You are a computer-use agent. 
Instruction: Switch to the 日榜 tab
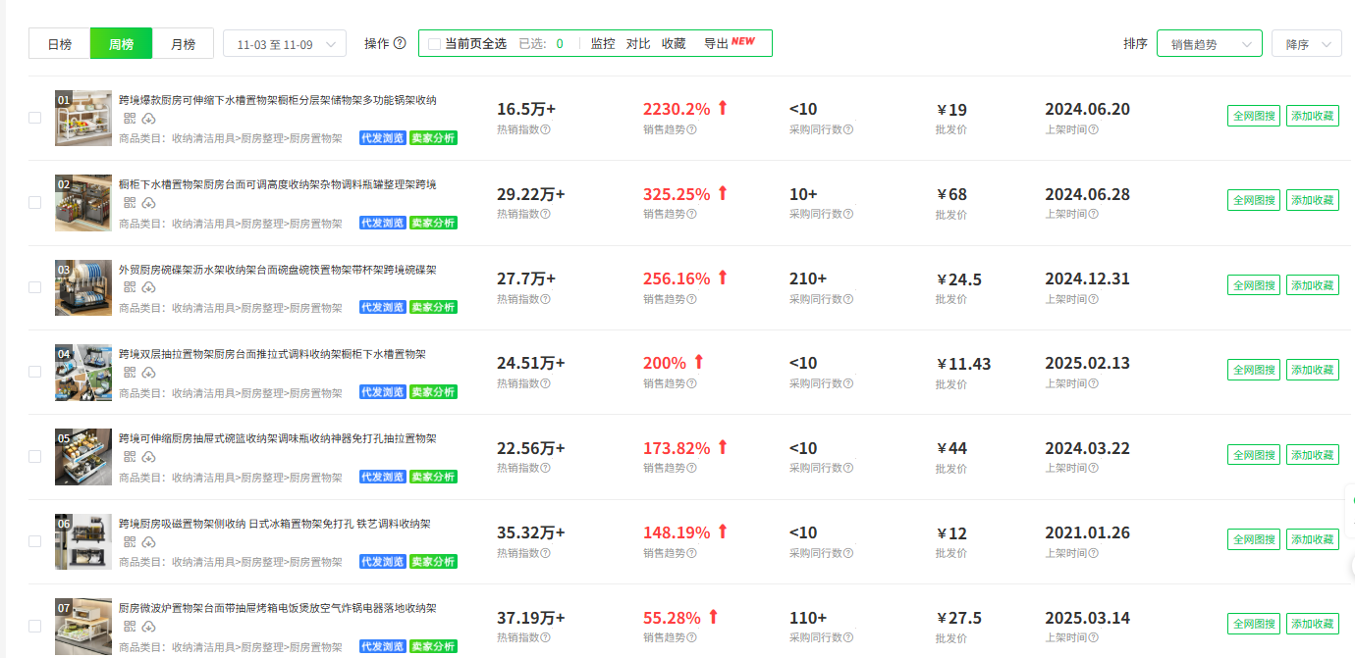coord(58,43)
